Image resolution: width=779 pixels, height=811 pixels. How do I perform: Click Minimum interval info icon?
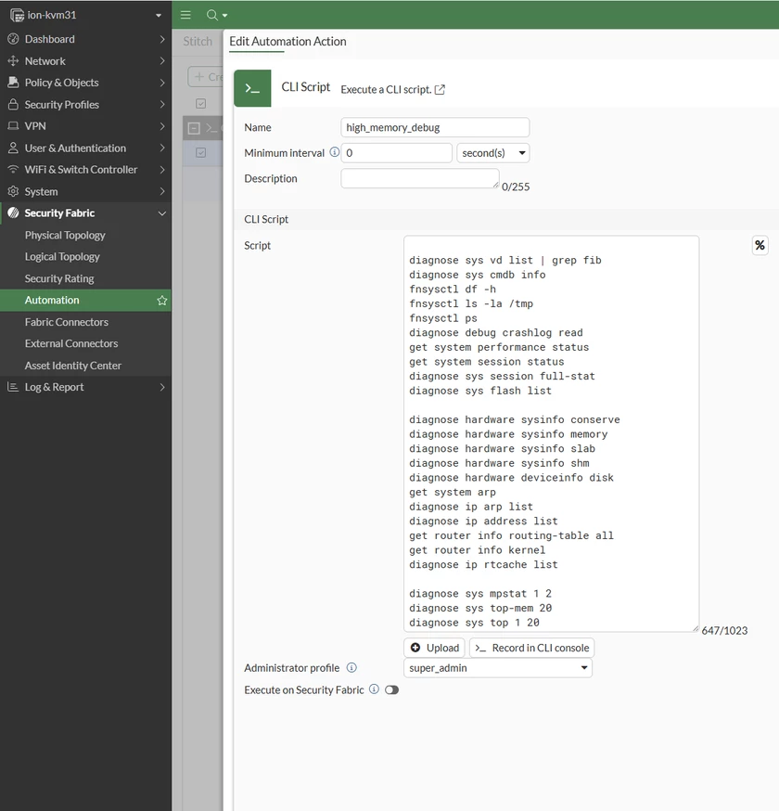335,152
